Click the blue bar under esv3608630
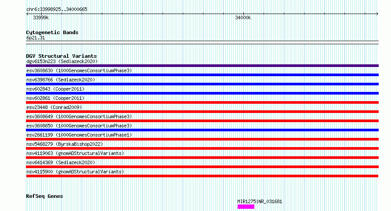 coord(202,75)
